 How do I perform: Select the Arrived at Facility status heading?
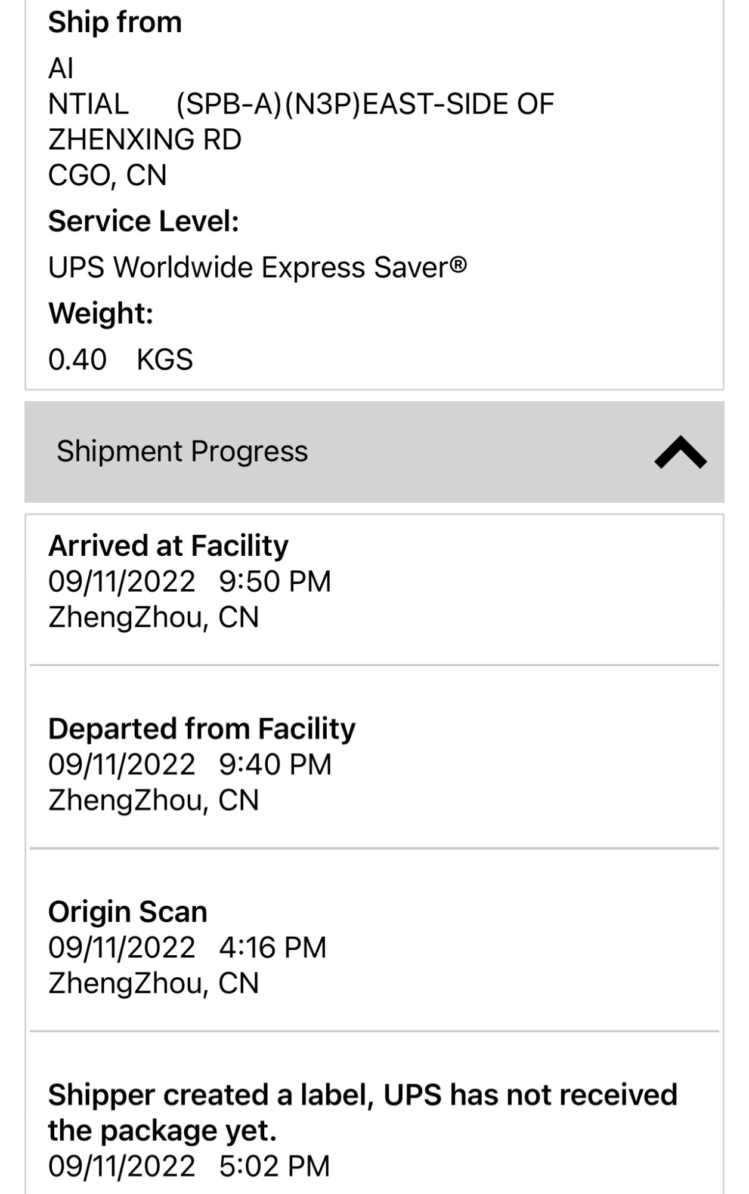[168, 546]
